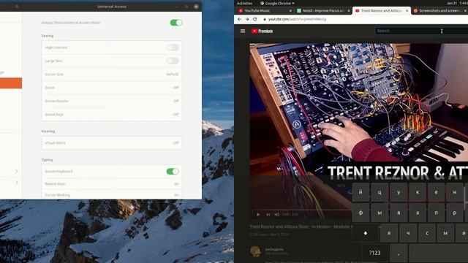Screen dimensions: 468x263
Task: Select the highlighted orange sidebar item in Settings
Action: (11, 83)
